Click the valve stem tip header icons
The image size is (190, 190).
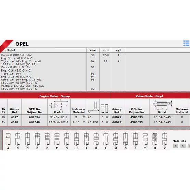click(104, 109)
